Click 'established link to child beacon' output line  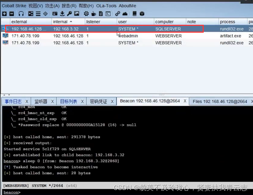(64, 155)
